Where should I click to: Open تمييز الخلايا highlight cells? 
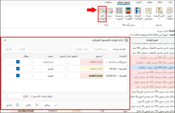pos(169,14)
